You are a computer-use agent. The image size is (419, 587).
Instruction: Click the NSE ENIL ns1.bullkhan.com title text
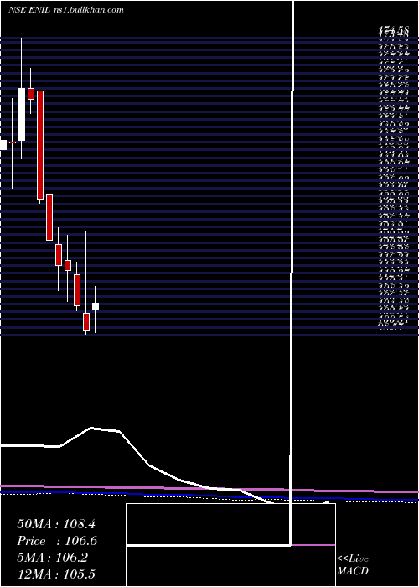coord(66,10)
